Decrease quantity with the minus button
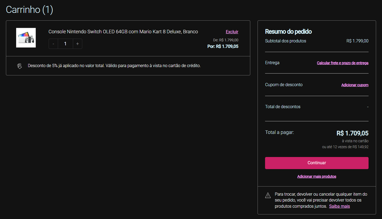Viewport: 382px width, 219px height. pos(54,44)
